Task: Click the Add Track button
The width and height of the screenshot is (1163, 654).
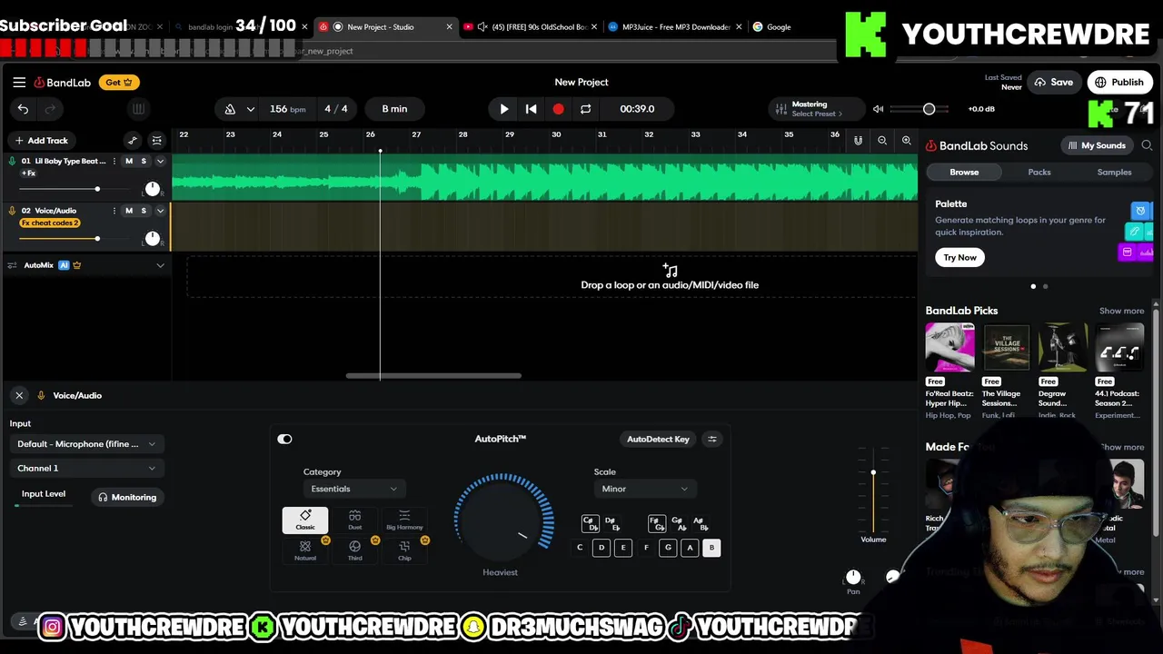Action: 42,141
